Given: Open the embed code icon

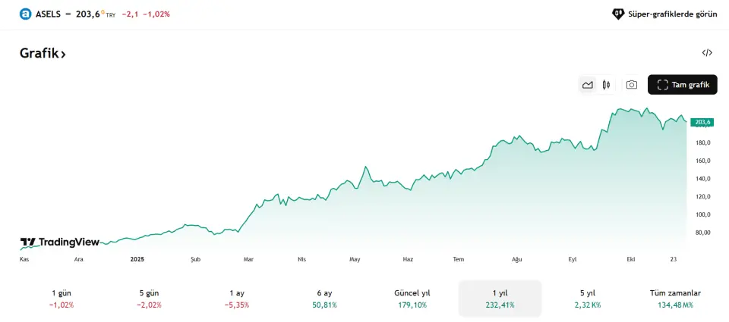Looking at the screenshot, I should click(707, 53).
